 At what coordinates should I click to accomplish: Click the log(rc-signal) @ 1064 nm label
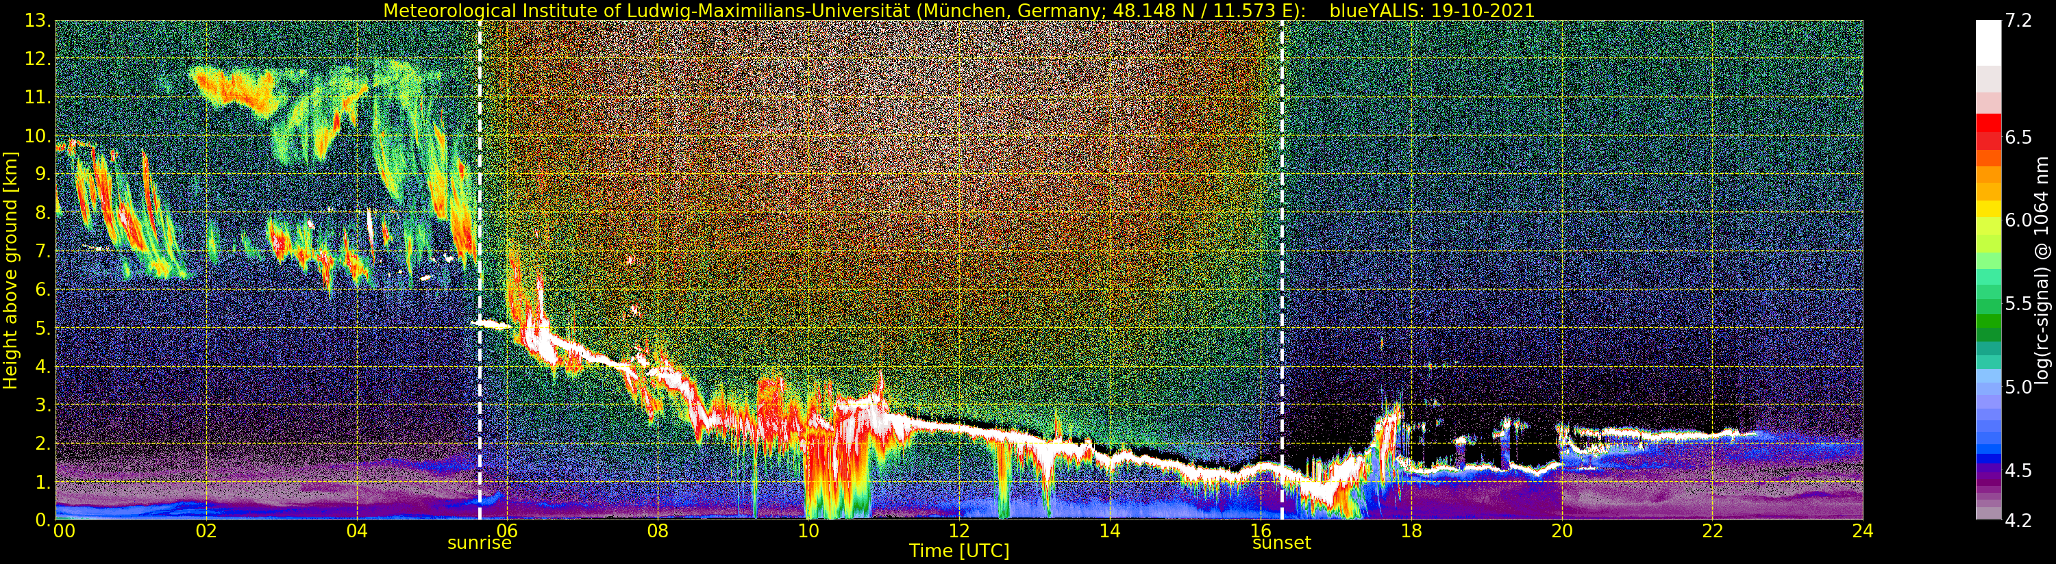(x=2042, y=270)
